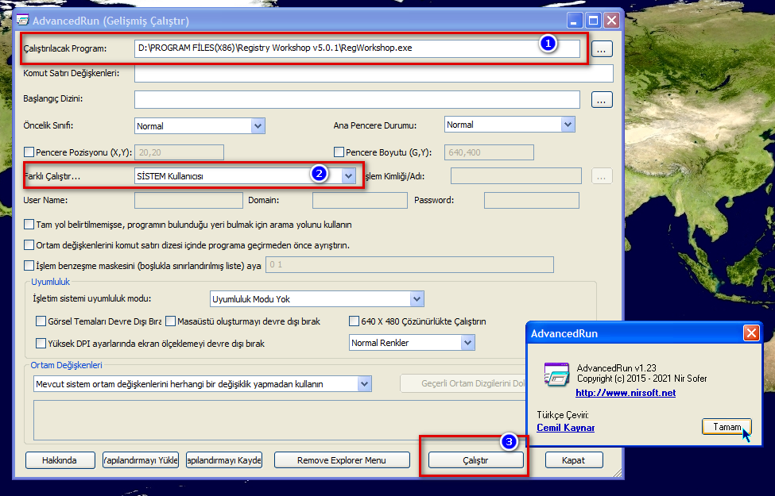Viewport: 775px width, 496px height.
Task: Click the Kapat button
Action: pos(573,460)
